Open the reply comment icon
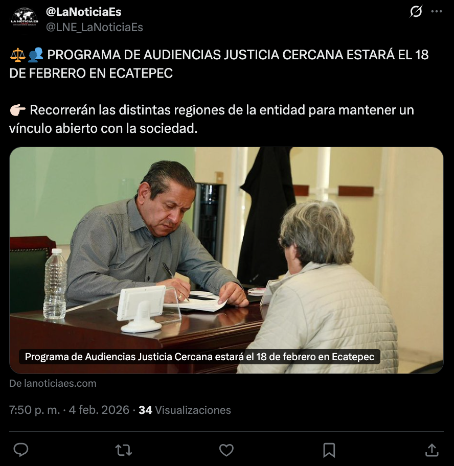 [21, 450]
